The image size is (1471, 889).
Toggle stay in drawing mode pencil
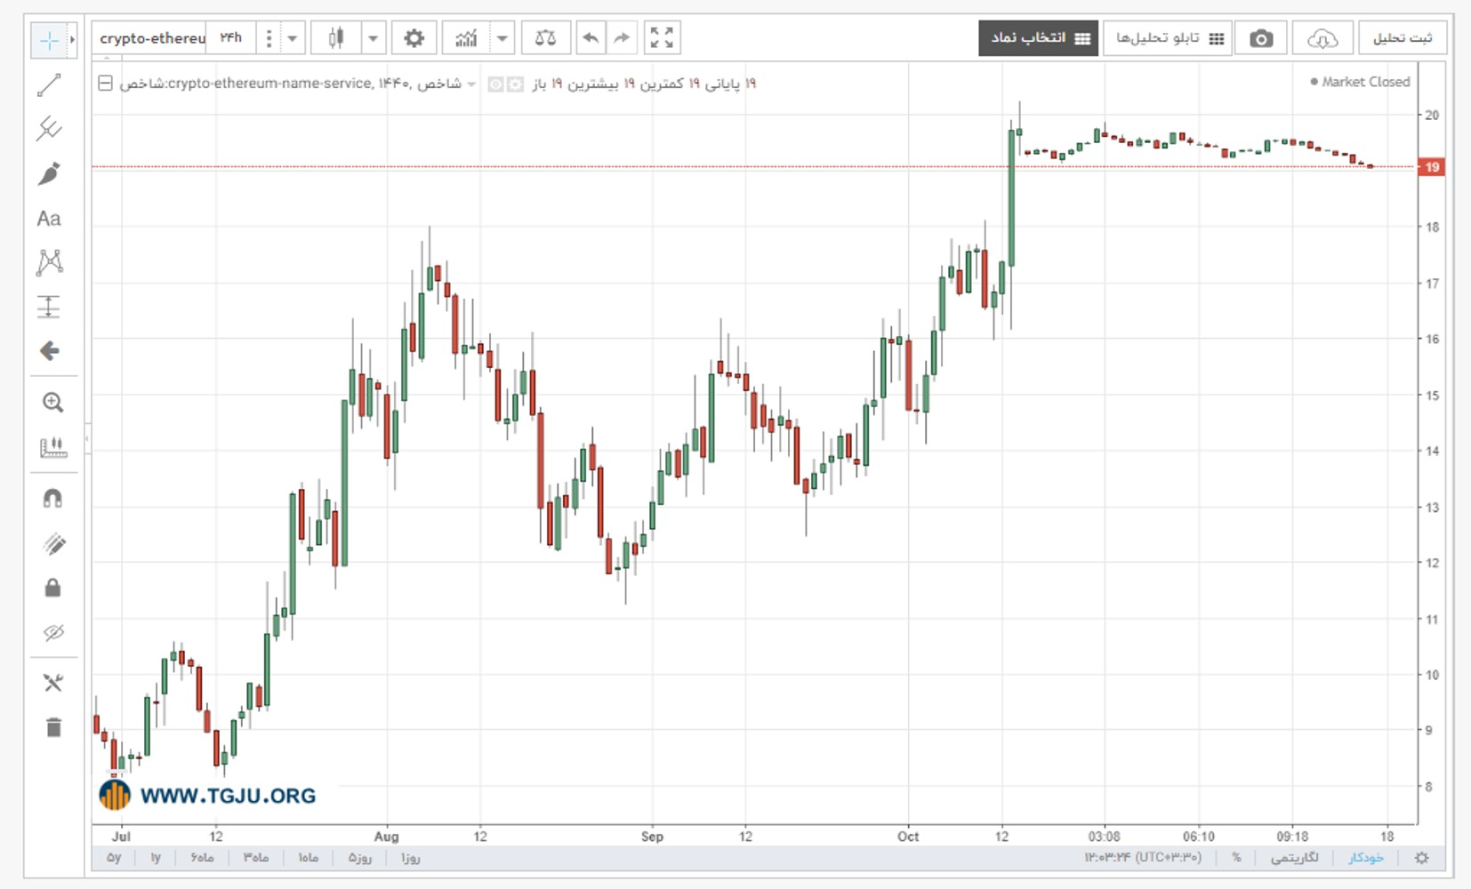coord(53,544)
